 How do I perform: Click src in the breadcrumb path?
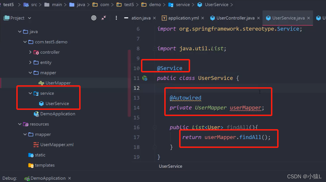point(34,4)
